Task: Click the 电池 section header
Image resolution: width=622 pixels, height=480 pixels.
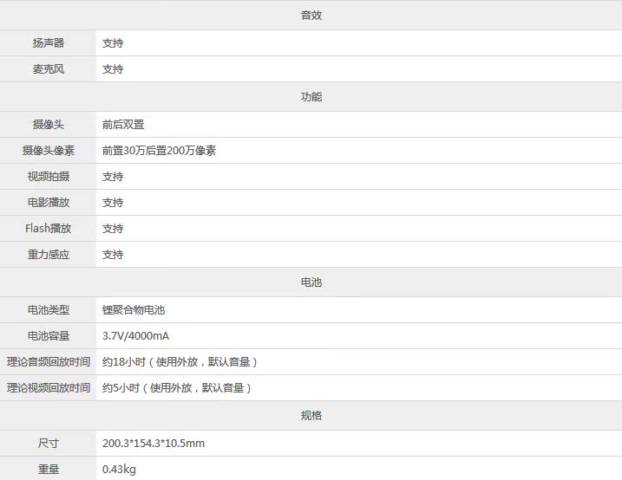Action: pos(311,282)
